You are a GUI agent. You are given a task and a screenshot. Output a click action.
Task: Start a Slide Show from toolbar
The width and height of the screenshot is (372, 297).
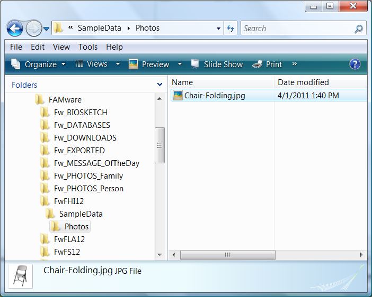point(217,64)
